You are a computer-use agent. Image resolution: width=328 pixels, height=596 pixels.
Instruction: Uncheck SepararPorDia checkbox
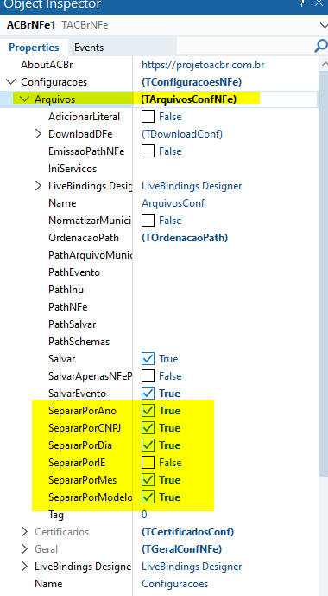point(148,445)
